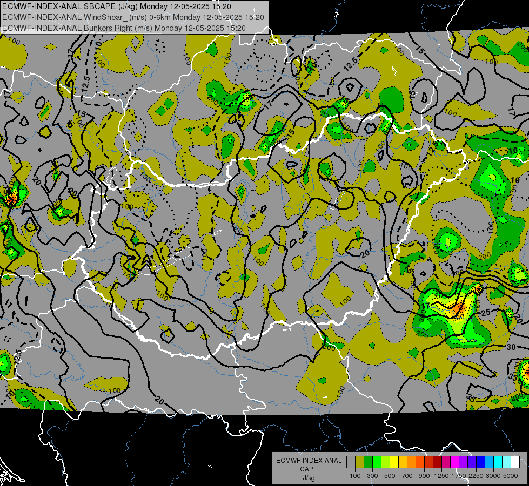Click the legend value 100

(x=355, y=476)
